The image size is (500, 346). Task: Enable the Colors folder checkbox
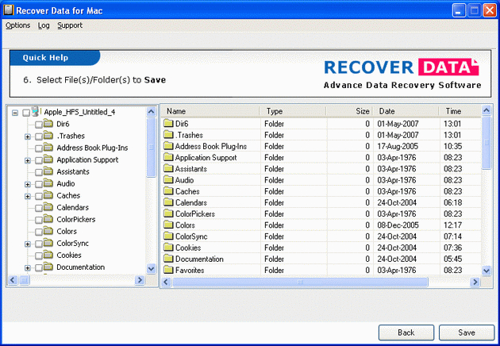pyautogui.click(x=38, y=232)
